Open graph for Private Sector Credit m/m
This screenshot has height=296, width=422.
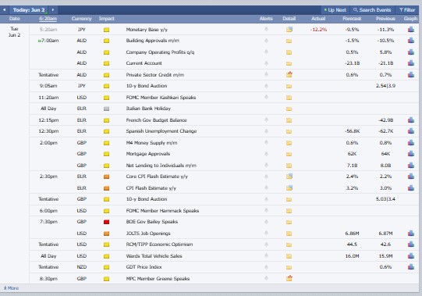(411, 75)
